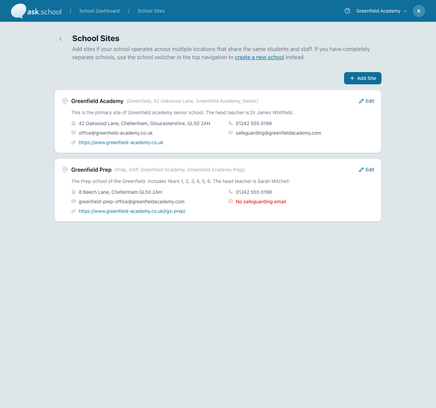The height and width of the screenshot is (408, 436).
Task: Click the pencil icon for Greenfield Academy
Action: tap(361, 101)
